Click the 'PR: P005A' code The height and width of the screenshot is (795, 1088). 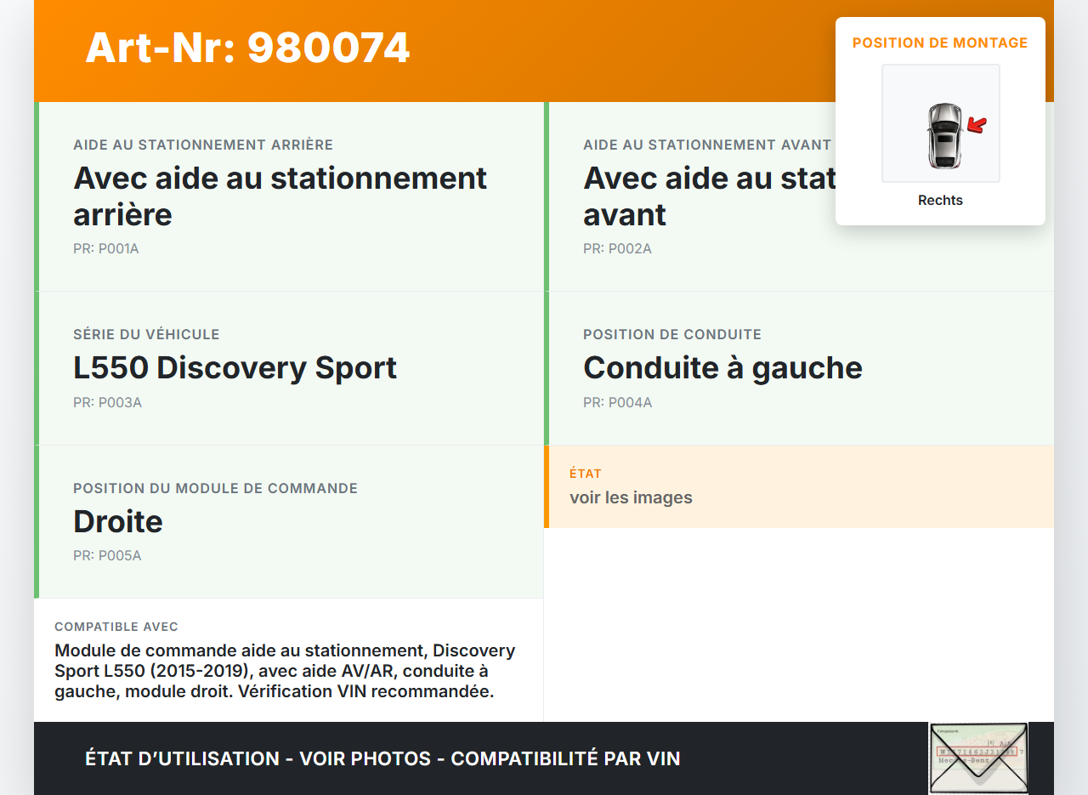[107, 556]
